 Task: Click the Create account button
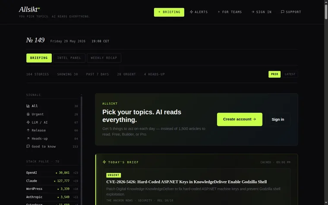coord(240,120)
